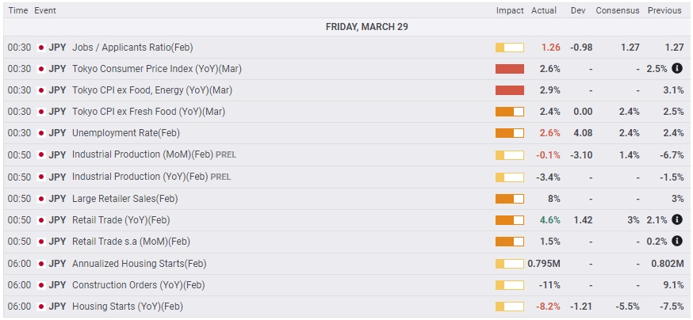Click the Consensus column header

[618, 10]
